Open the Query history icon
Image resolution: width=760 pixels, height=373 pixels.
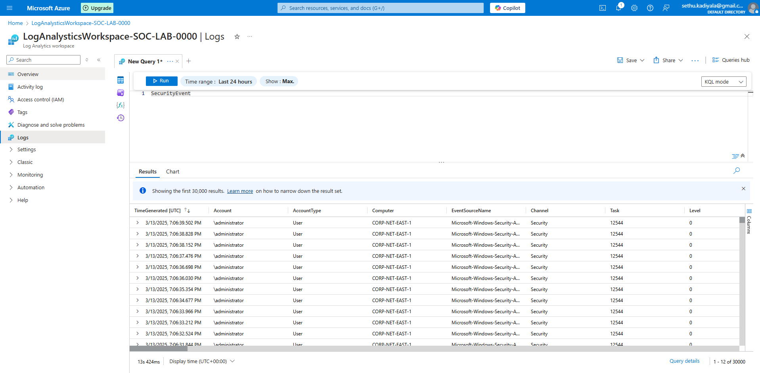(x=121, y=118)
